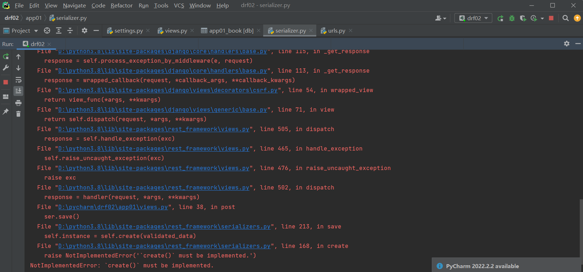Screen dimensions: 583x272
Task: Switch to the views.py editor tab
Action: click(176, 31)
